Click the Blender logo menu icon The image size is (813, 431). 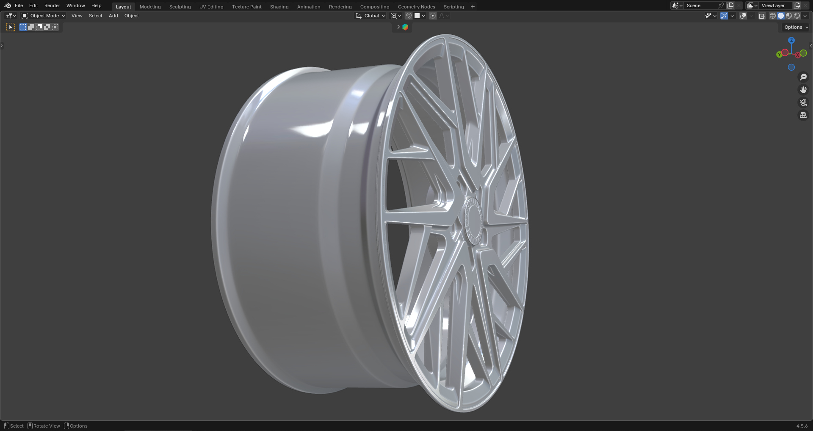point(8,6)
